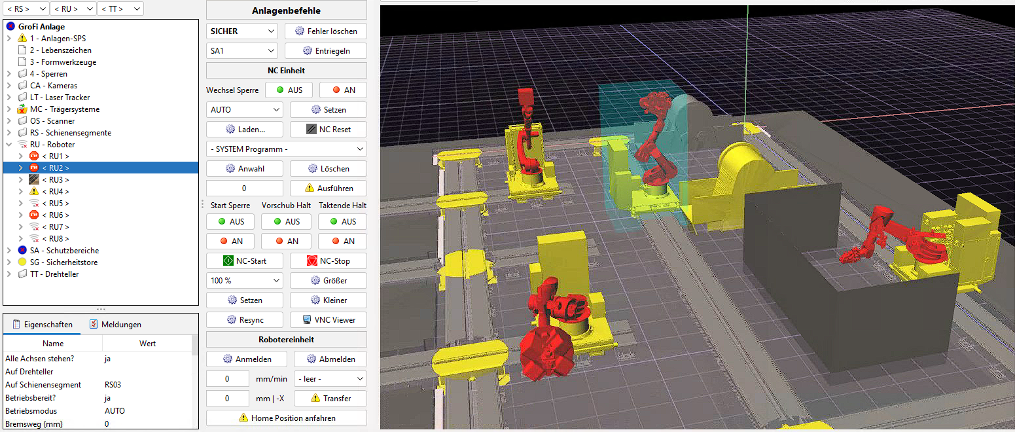
Task: Click the Entriegeln button
Action: coord(325,51)
